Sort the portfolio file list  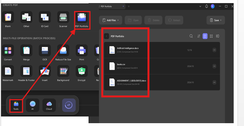pos(199,36)
